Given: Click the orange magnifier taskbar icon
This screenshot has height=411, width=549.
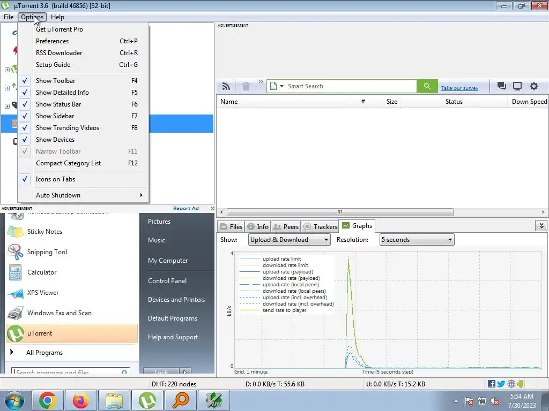Looking at the screenshot, I should pos(181,400).
